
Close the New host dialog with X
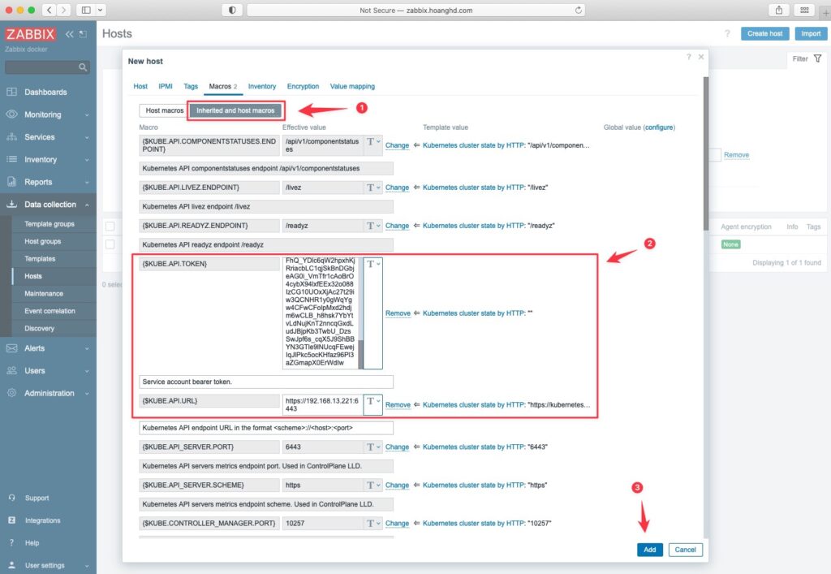(x=700, y=57)
